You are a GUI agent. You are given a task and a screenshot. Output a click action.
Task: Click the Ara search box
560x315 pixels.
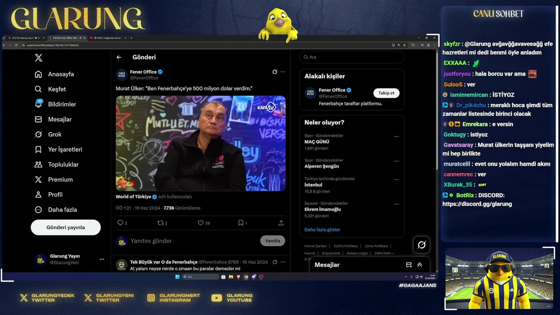352,57
